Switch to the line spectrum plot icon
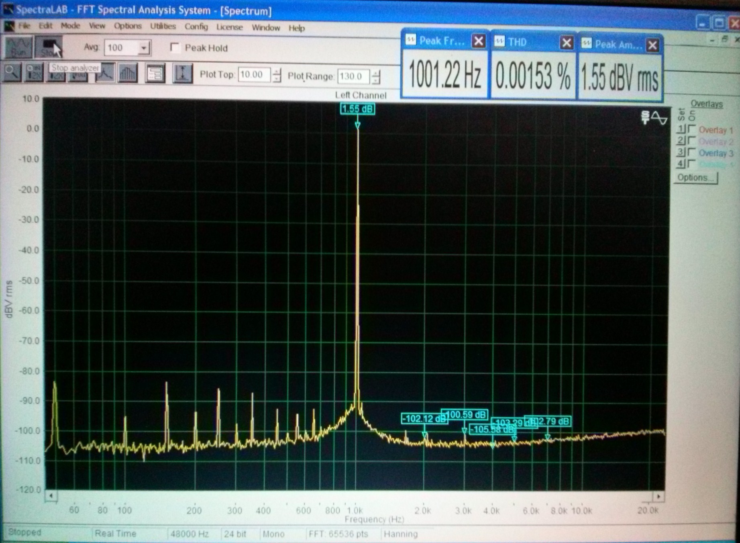The image size is (740, 543). tap(105, 73)
